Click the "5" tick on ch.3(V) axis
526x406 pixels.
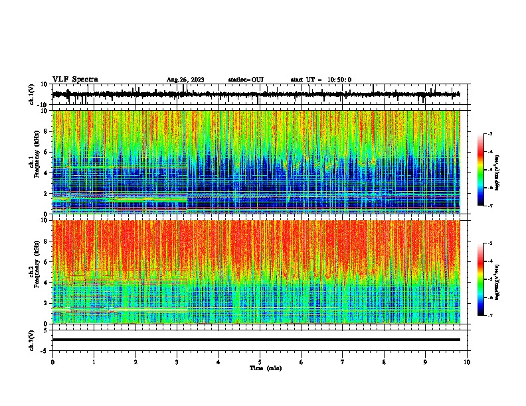[x=46, y=330]
